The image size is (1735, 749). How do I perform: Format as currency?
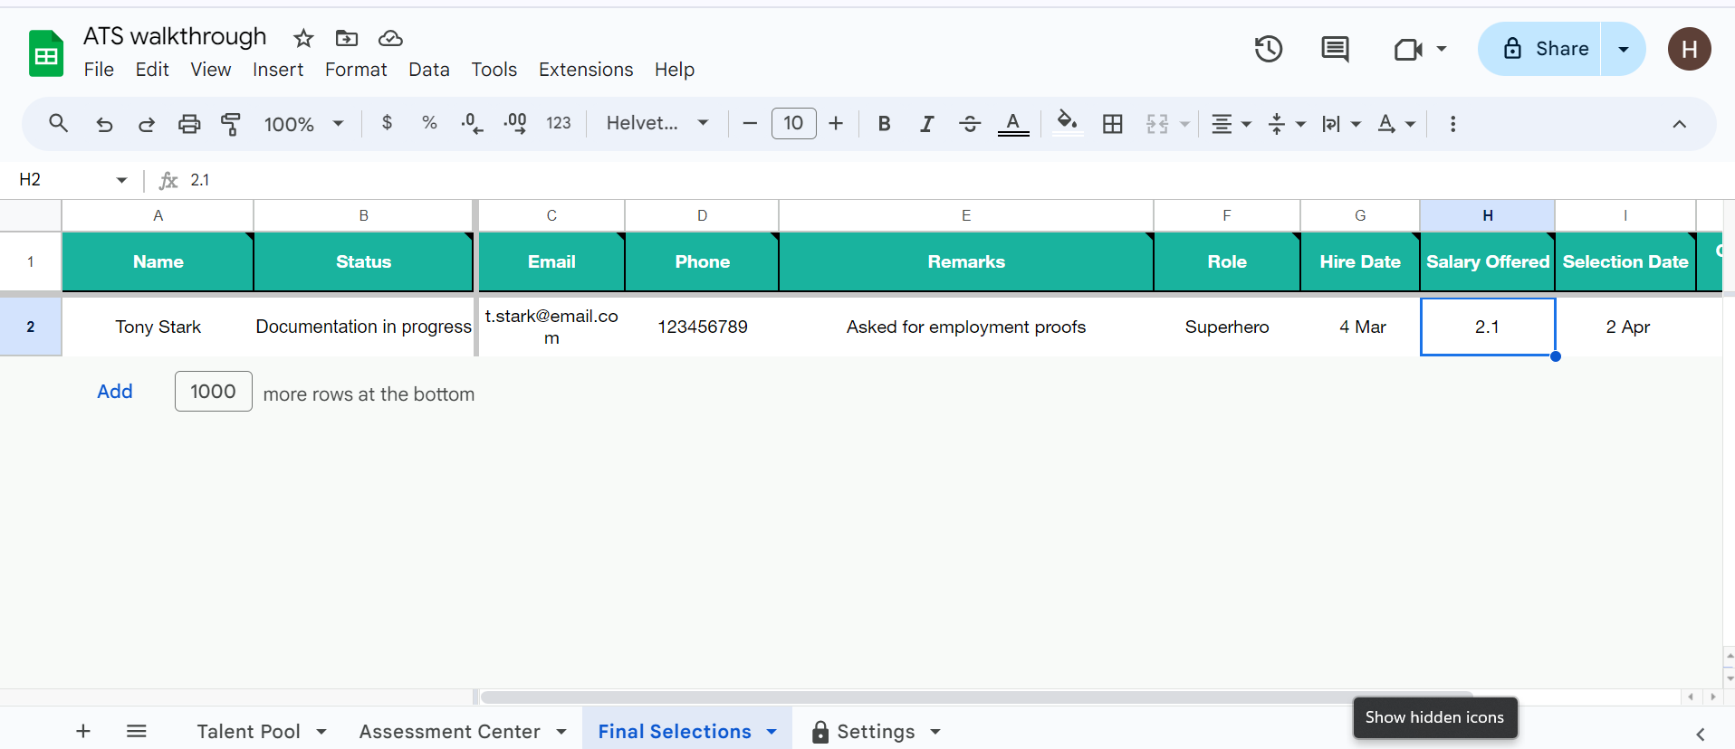388,123
